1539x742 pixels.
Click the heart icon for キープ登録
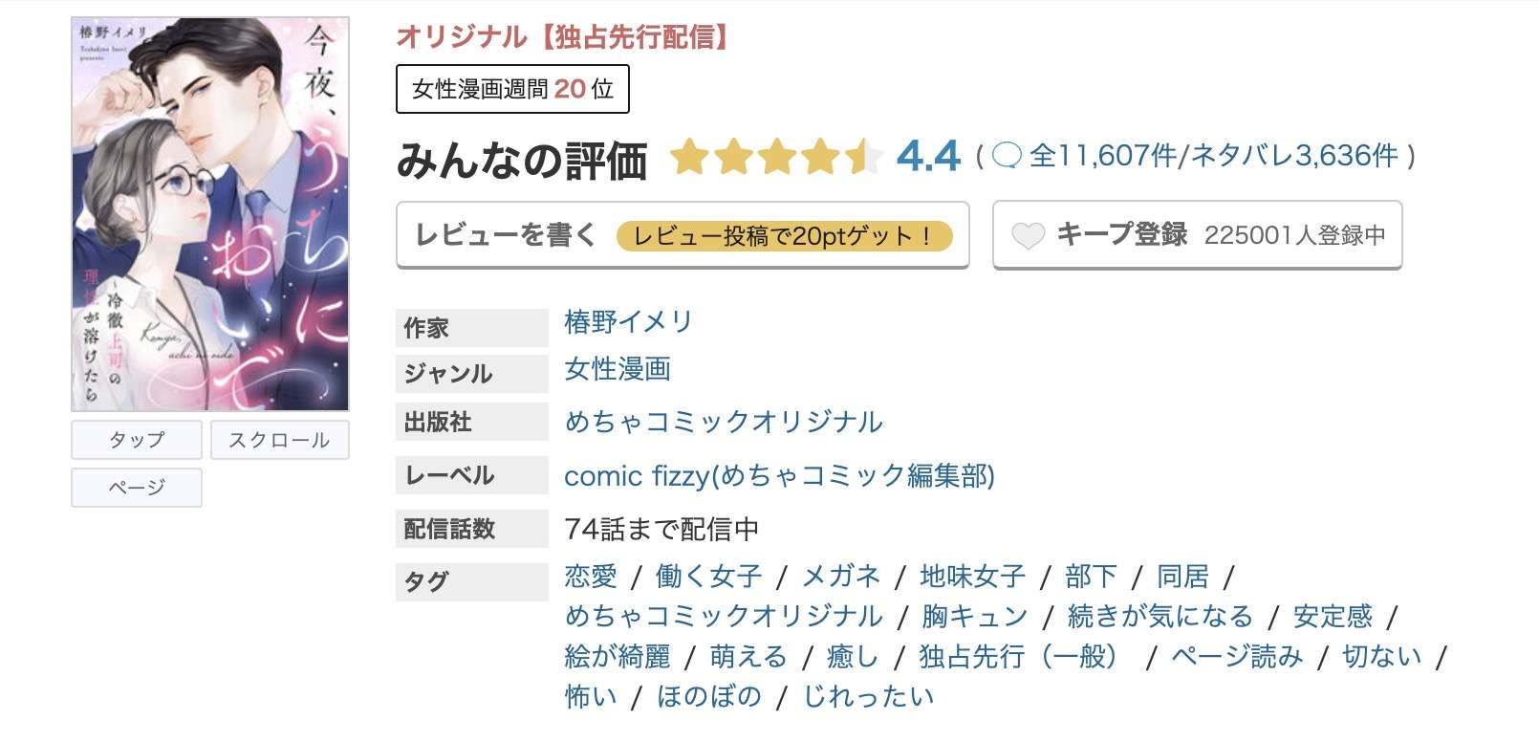(1030, 233)
